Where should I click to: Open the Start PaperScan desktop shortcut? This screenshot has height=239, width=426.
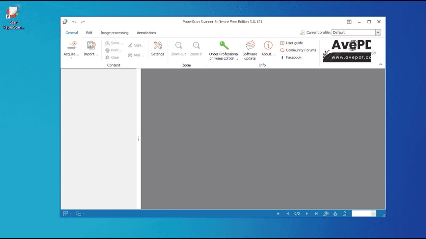[x=14, y=18]
